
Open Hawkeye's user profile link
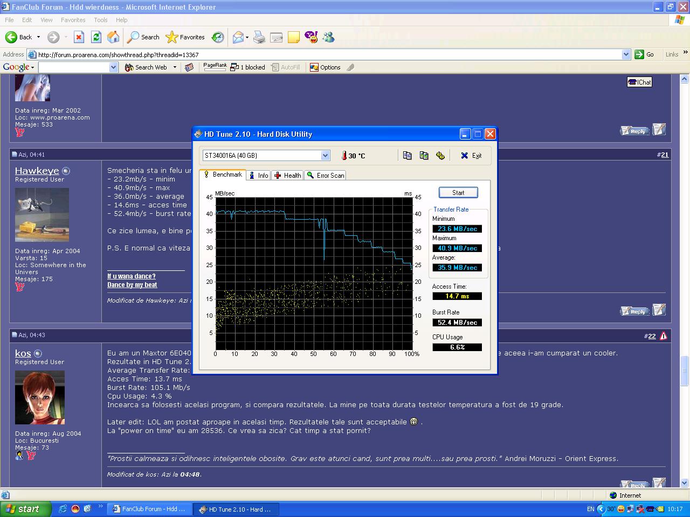37,171
